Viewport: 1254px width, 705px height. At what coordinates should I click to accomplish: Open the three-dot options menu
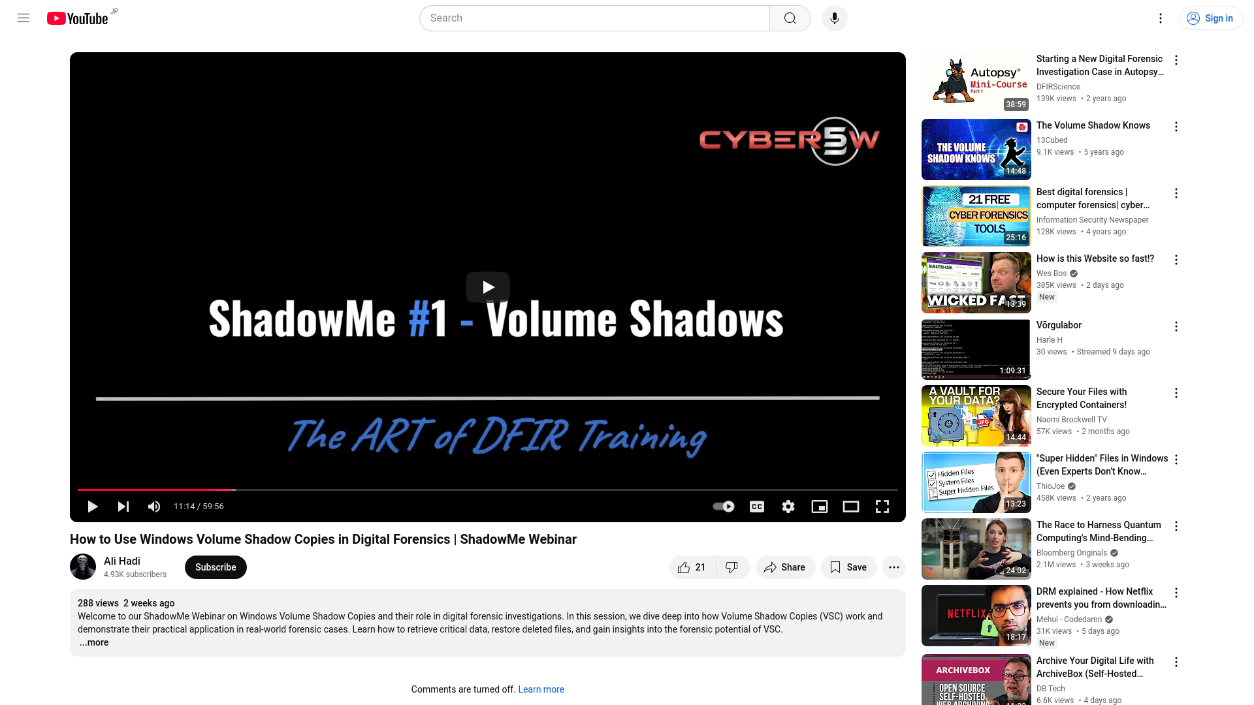tap(894, 567)
